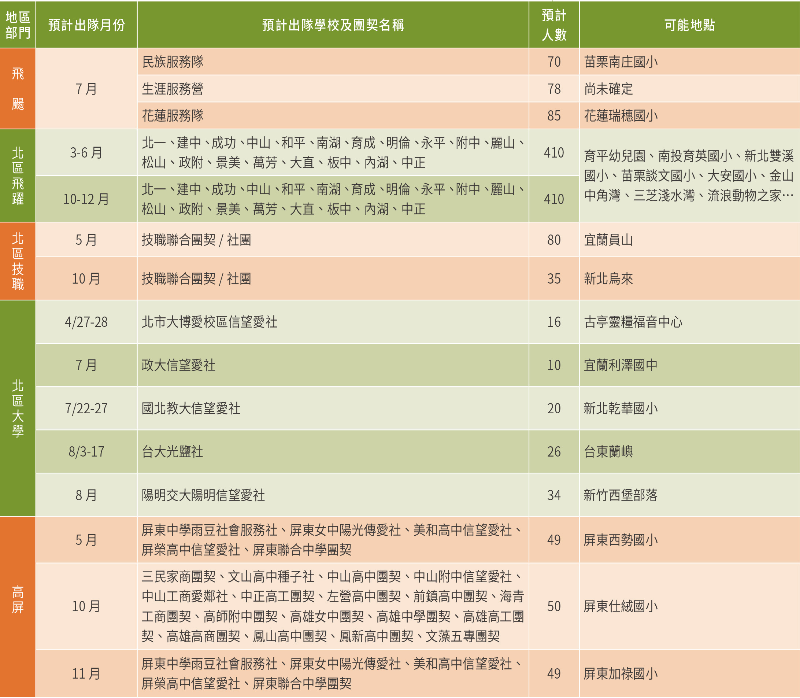
Task: Click the 屏東加祿國小 location
Action: pos(689,673)
